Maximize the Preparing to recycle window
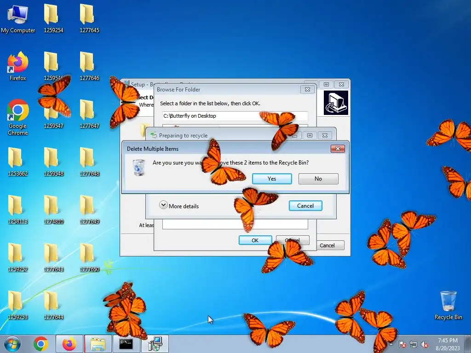Viewport: 471px width, 353px height. tap(310, 136)
